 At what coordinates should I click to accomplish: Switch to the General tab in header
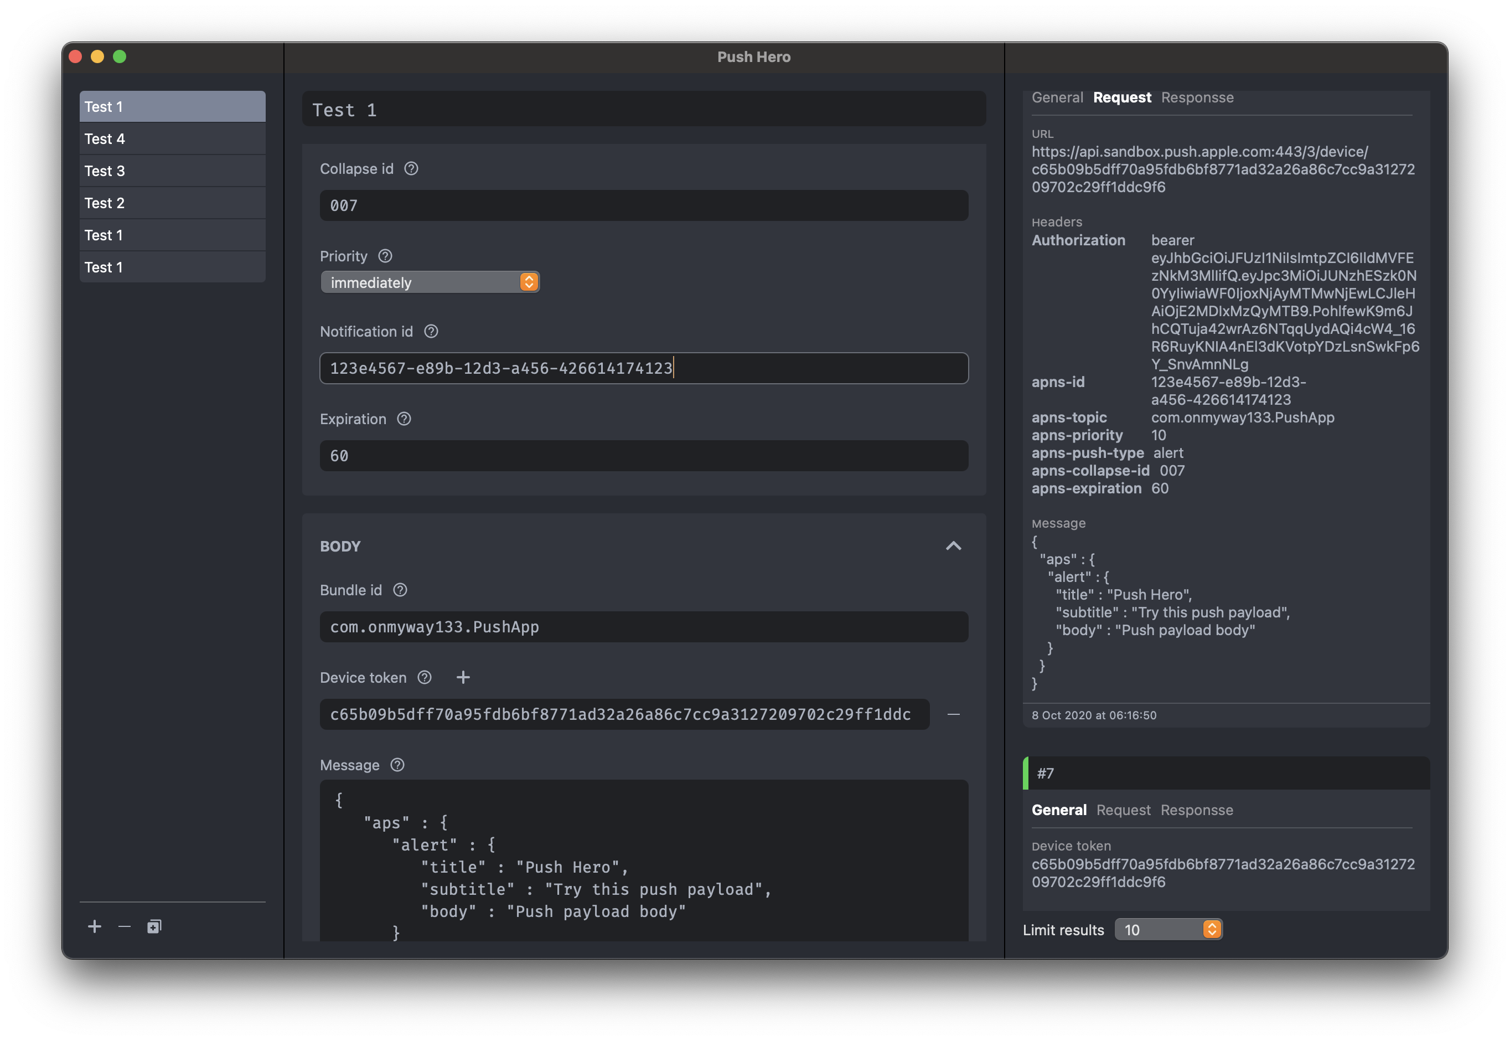click(x=1056, y=97)
